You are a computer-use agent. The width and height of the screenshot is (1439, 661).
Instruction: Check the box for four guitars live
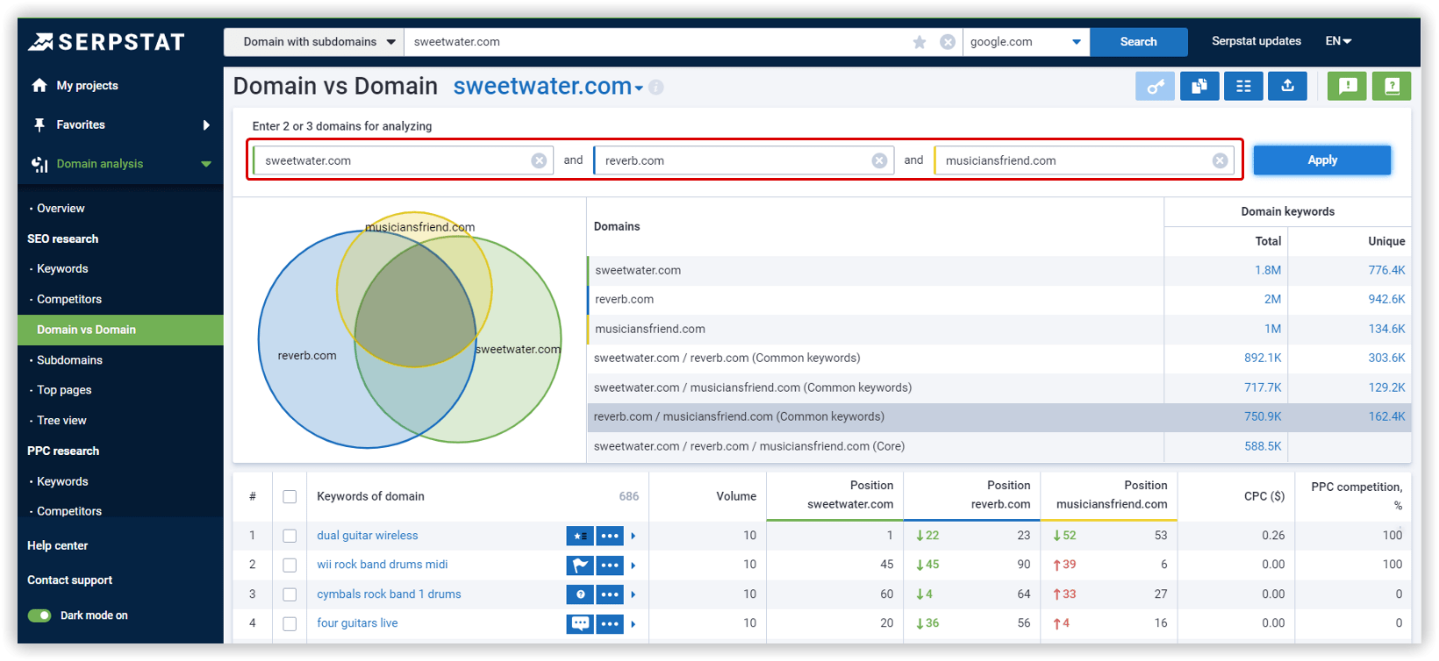[290, 624]
